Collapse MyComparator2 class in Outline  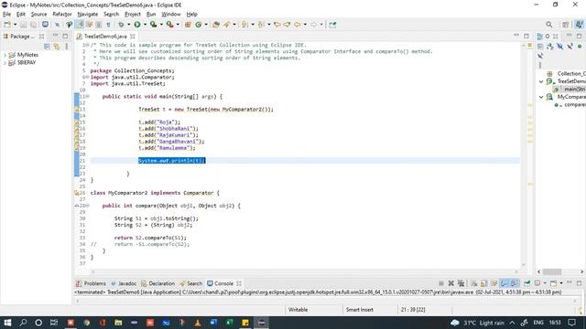pos(541,97)
